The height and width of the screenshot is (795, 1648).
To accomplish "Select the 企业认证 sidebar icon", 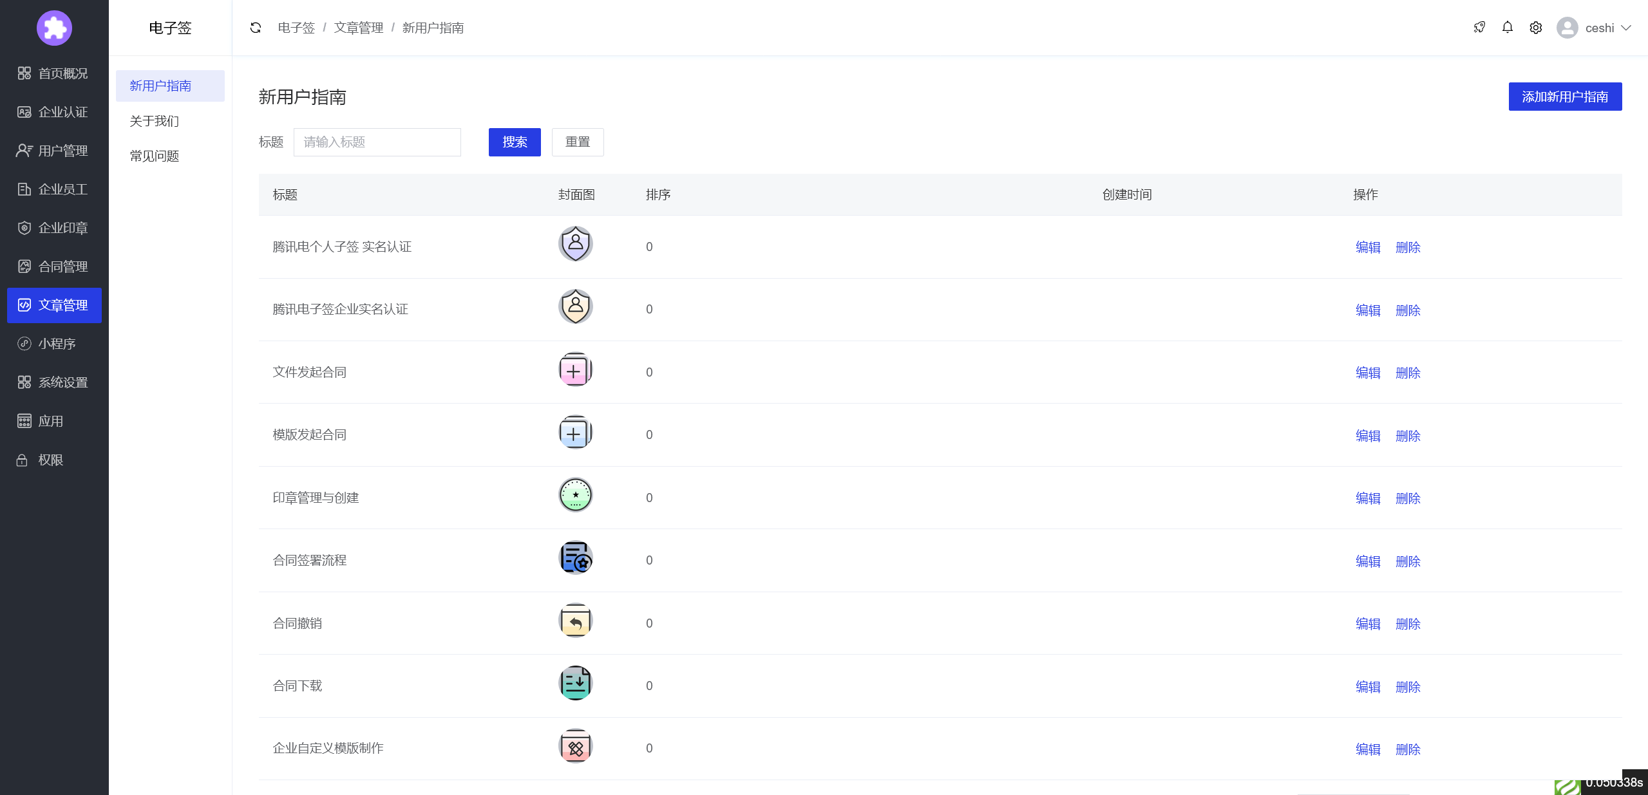I will (24, 111).
